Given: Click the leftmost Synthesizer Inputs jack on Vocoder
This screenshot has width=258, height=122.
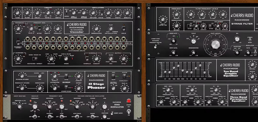Looking at the screenshot, I should [x=28, y=47].
